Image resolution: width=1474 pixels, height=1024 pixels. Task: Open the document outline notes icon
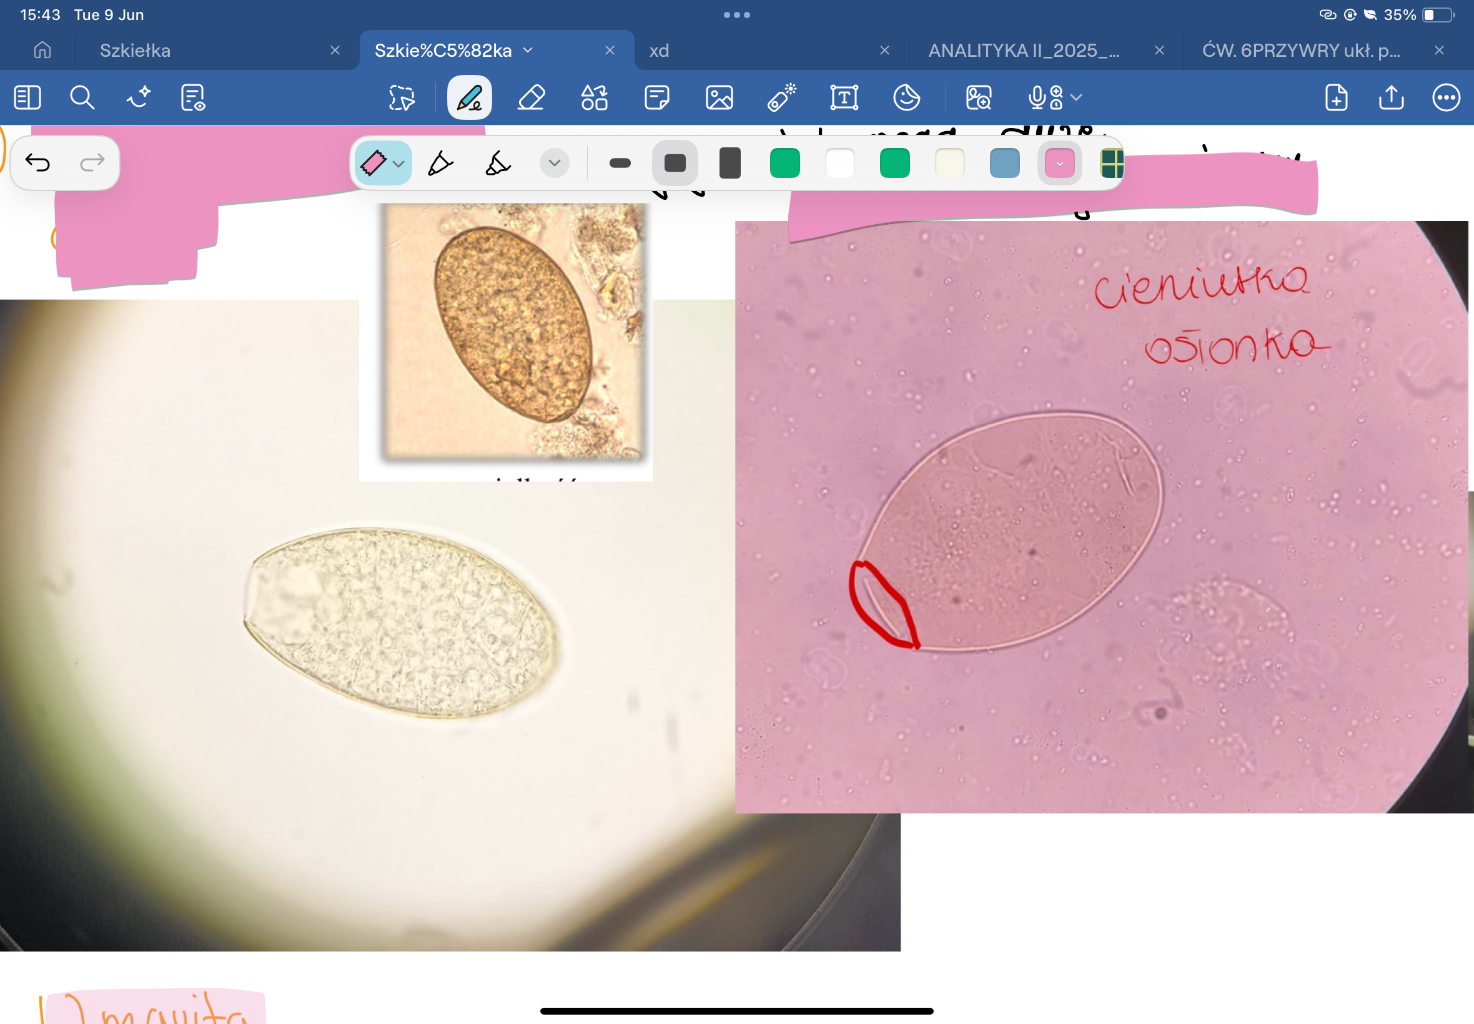[x=192, y=97]
